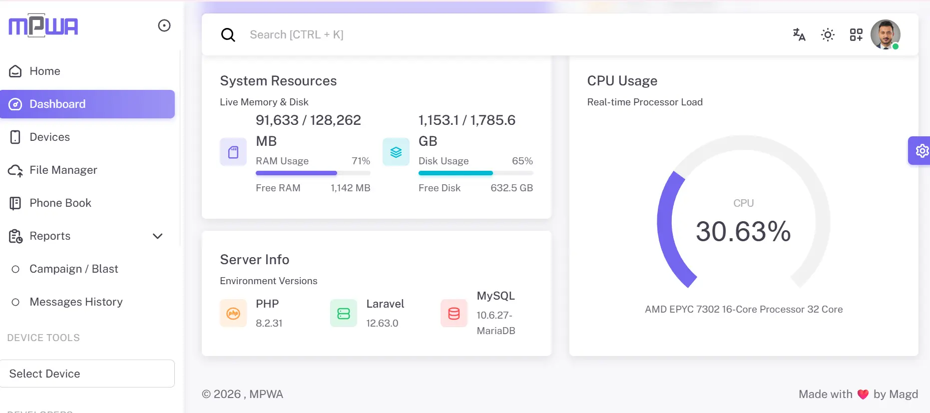Open the shortcuts grid icon
Screen dimensions: 930x413
(x=856, y=34)
